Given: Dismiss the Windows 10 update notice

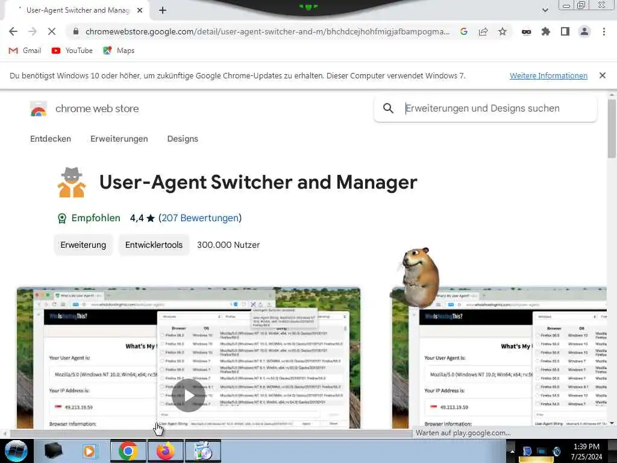Looking at the screenshot, I should click(x=603, y=75).
